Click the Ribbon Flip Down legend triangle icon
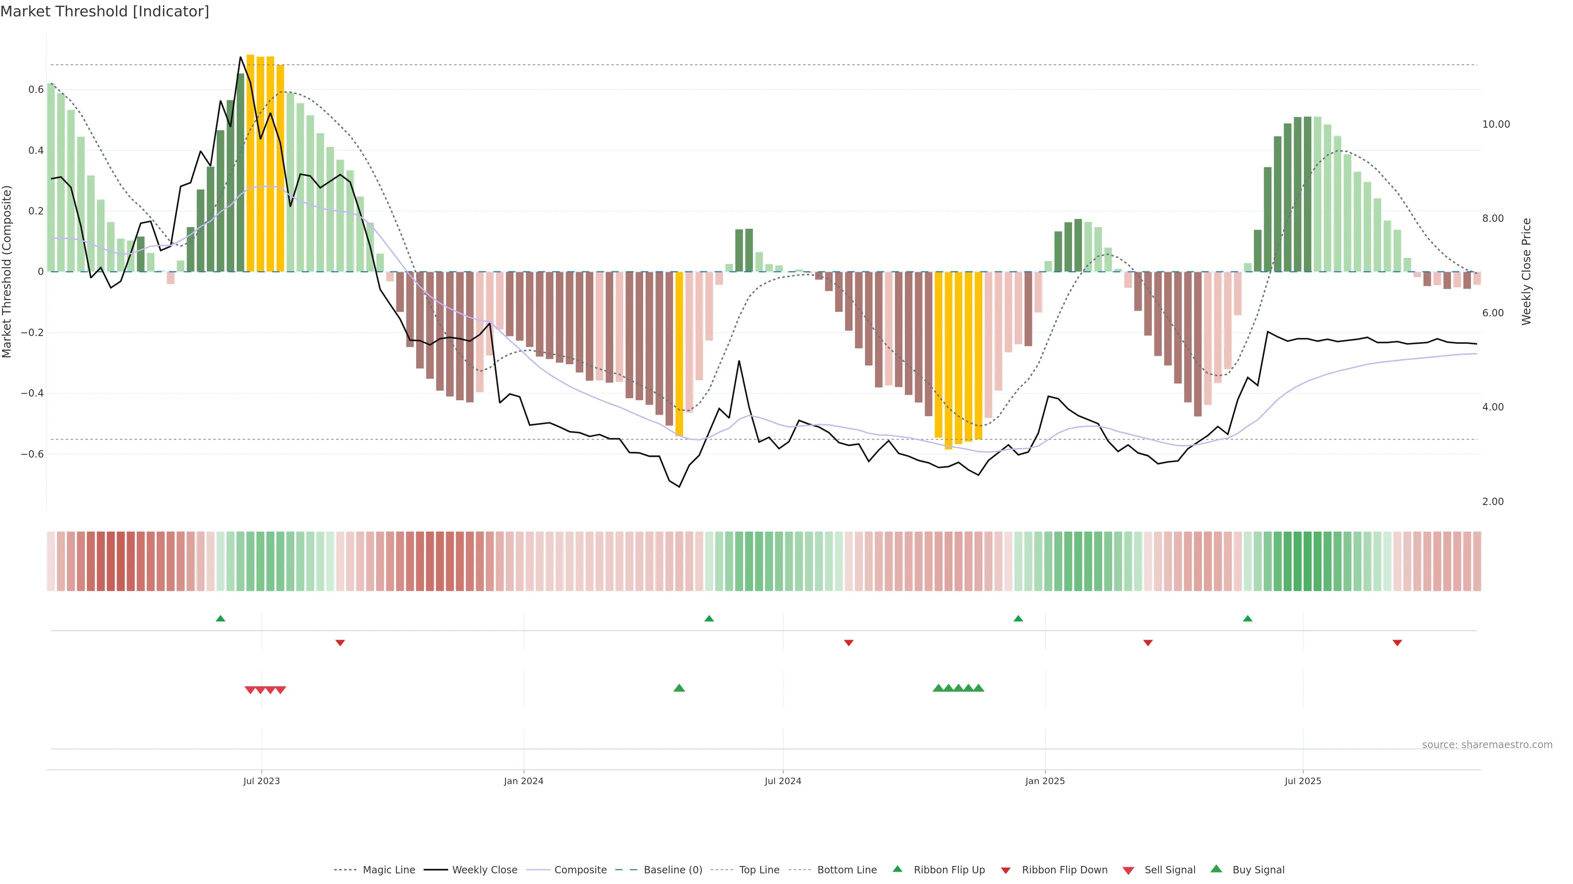1573x884 pixels. point(1005,870)
